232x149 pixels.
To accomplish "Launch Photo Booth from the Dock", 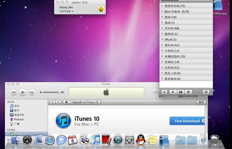I will [106, 140].
